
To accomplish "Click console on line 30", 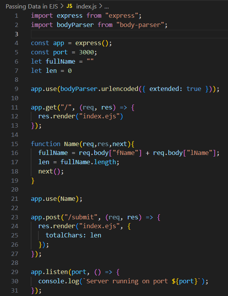I will [x=51, y=281].
